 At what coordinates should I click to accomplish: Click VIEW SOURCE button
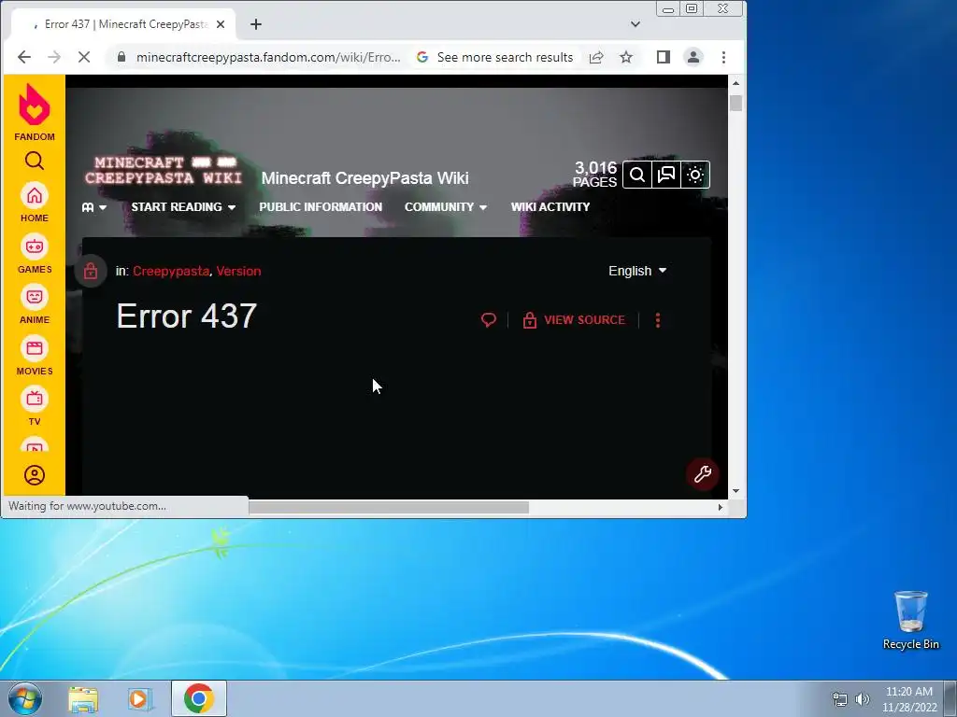point(574,320)
